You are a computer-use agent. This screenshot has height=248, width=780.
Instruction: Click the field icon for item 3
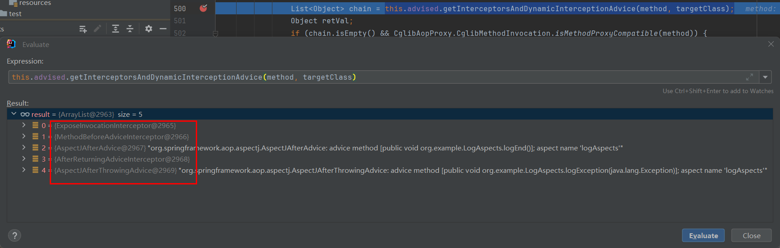[x=35, y=159]
